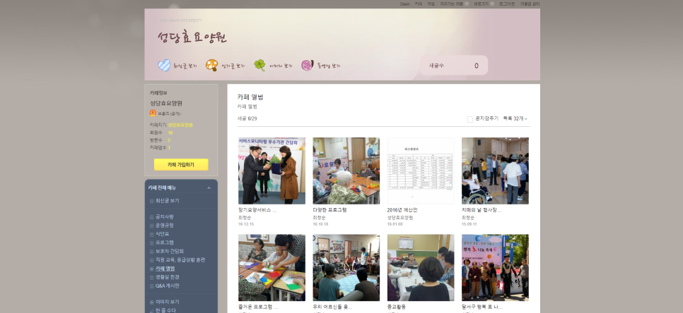Open the 우리 어르신들 group photo thumbnail
The image size is (683, 313).
coord(346,268)
